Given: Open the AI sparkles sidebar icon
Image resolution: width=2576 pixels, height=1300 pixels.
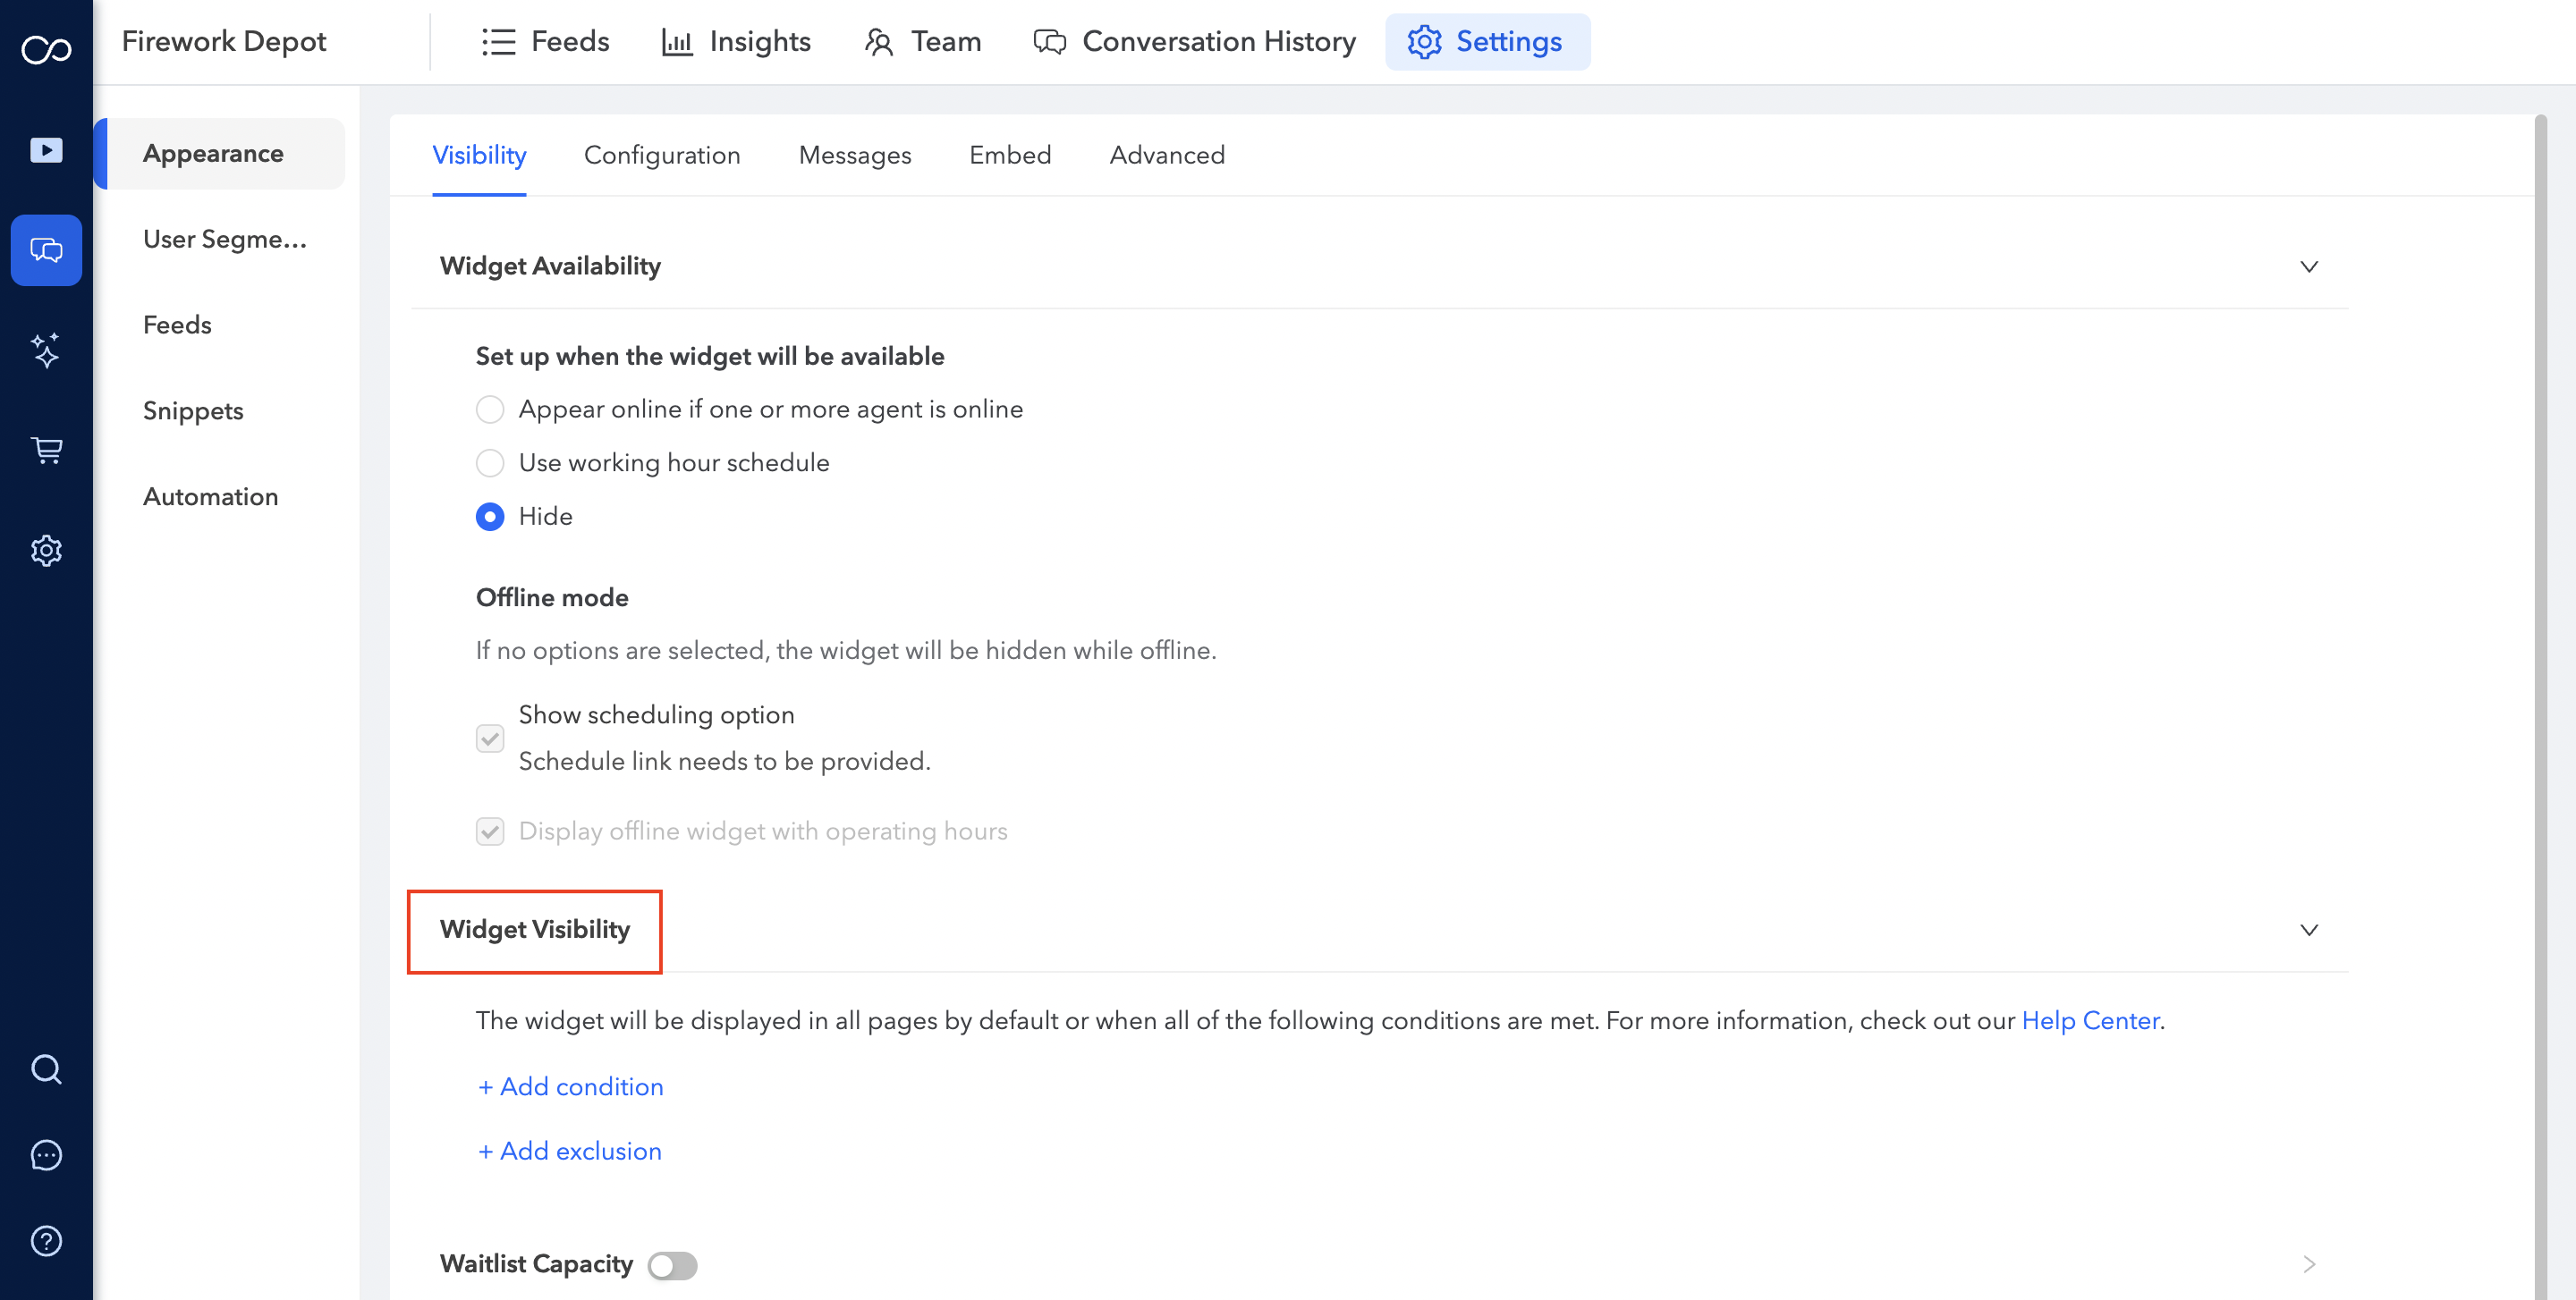Looking at the screenshot, I should point(46,350).
